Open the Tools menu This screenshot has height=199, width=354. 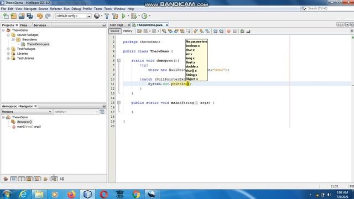click(108, 9)
